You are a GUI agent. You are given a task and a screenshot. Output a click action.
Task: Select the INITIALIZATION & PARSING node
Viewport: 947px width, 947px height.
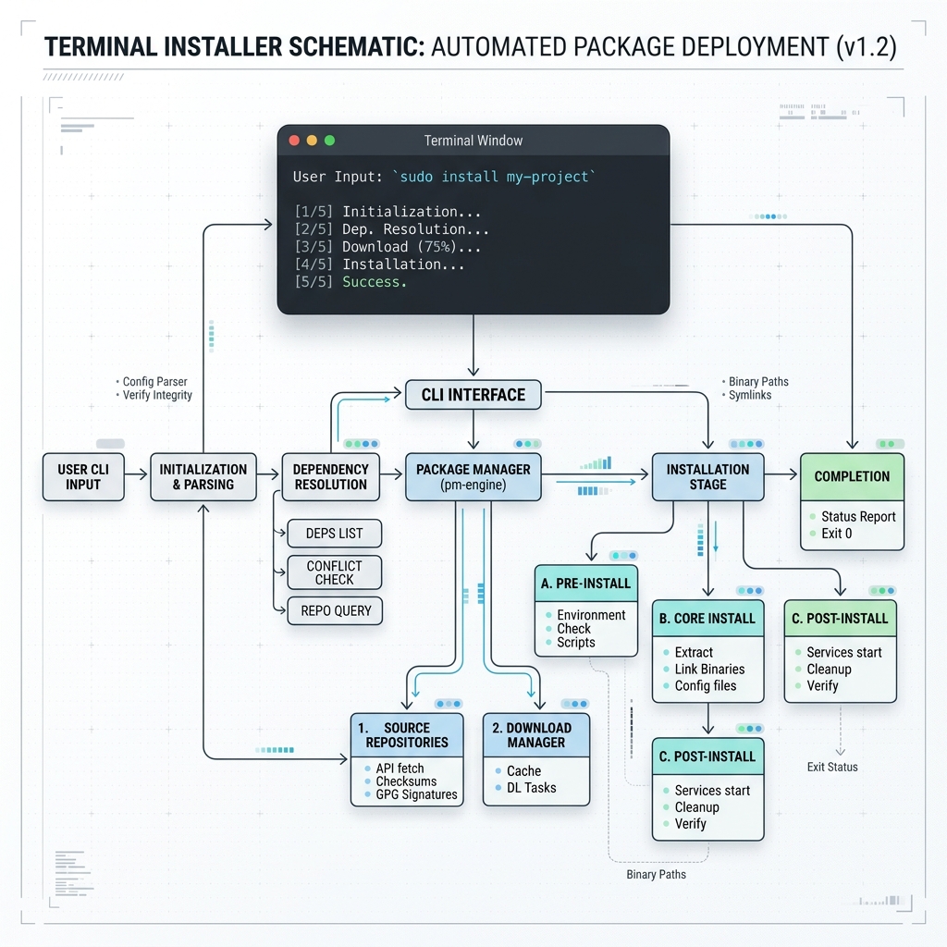(203, 476)
